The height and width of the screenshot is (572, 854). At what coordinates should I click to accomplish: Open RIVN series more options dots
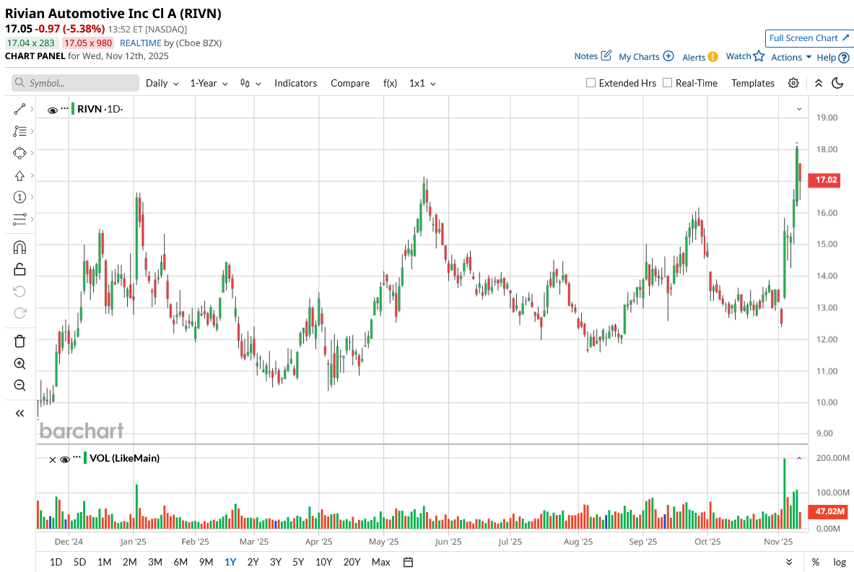tap(65, 107)
